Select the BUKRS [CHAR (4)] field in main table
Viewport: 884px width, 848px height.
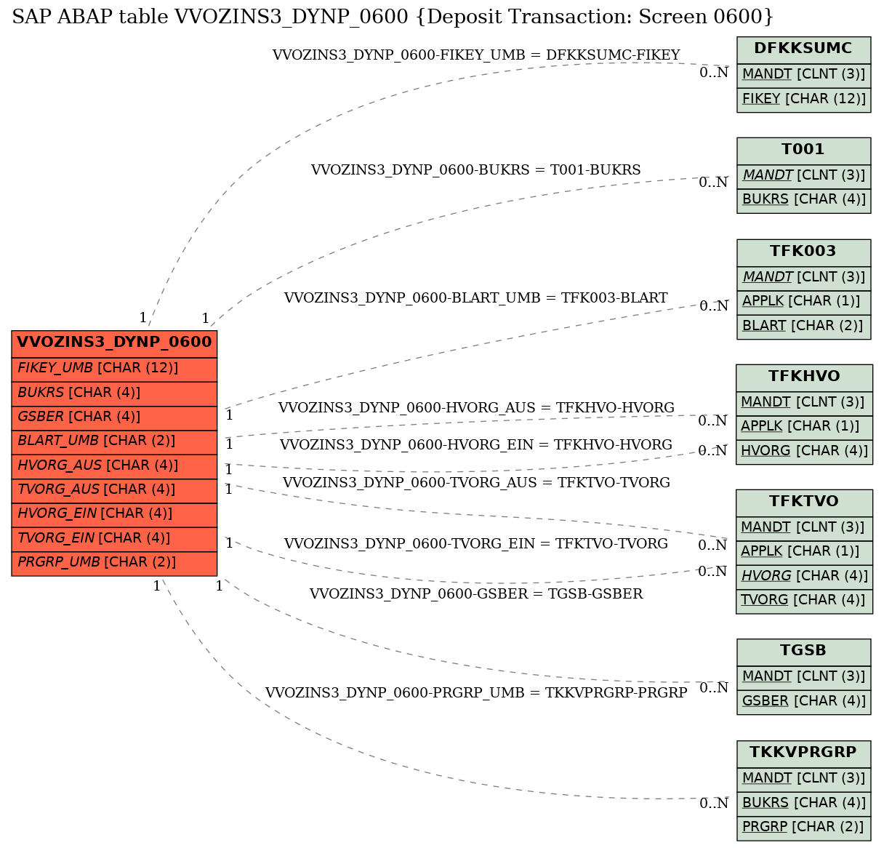[x=114, y=393]
